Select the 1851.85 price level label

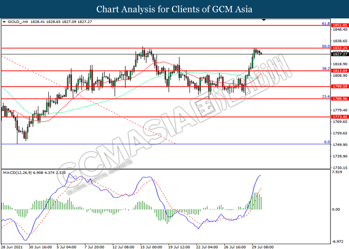(340, 25)
